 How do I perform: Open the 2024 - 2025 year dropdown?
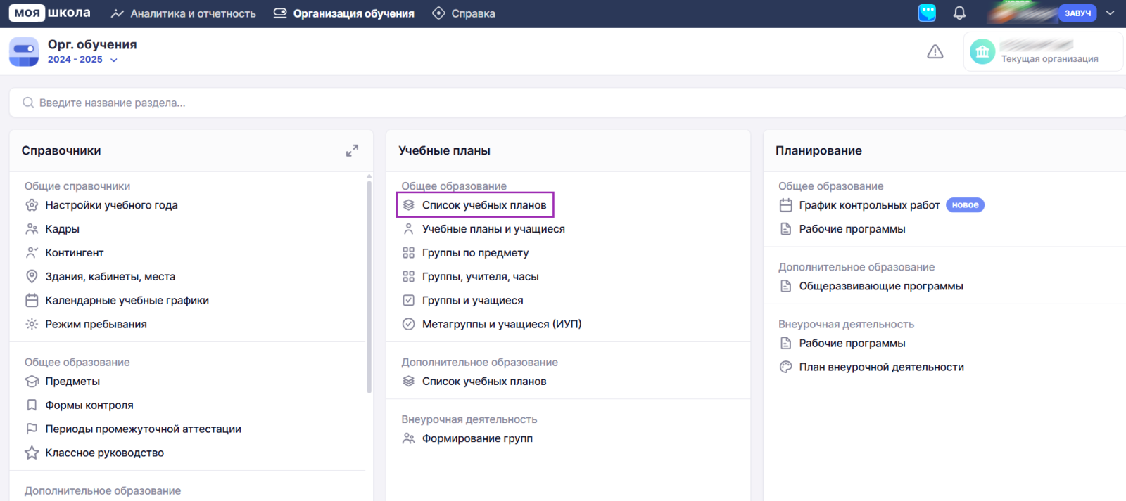82,60
